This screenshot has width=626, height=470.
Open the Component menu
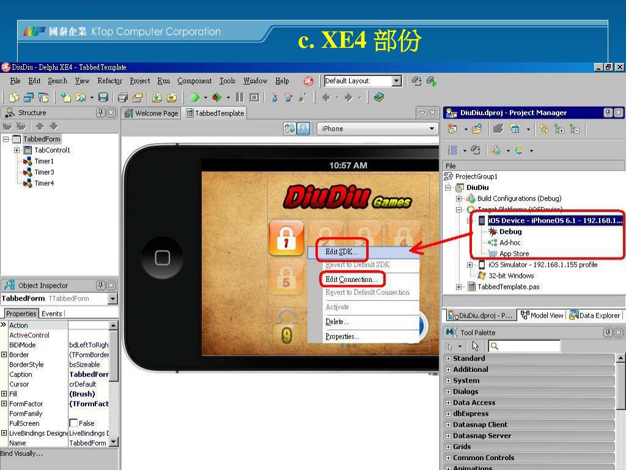pyautogui.click(x=194, y=81)
